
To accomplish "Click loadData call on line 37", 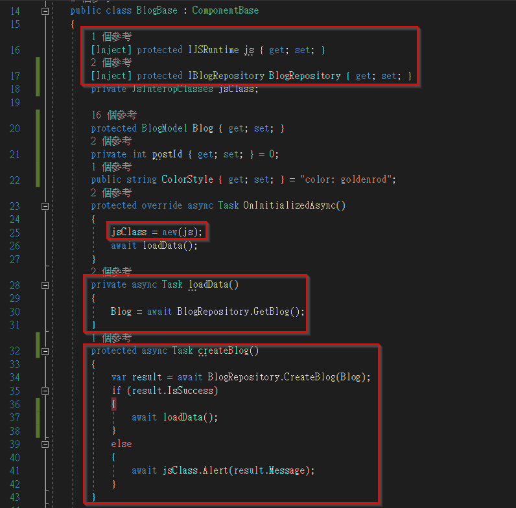I will click(183, 417).
